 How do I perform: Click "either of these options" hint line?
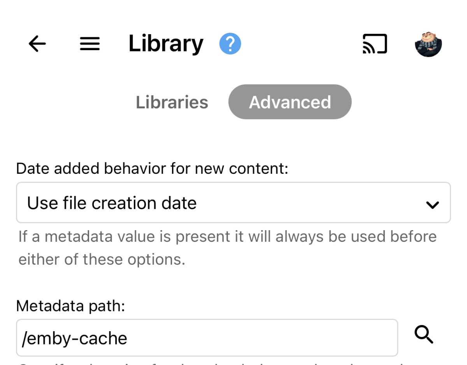point(102,259)
